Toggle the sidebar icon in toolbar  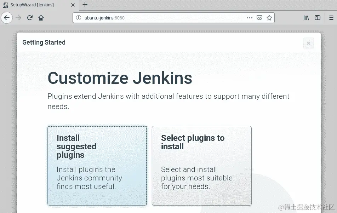point(318,18)
